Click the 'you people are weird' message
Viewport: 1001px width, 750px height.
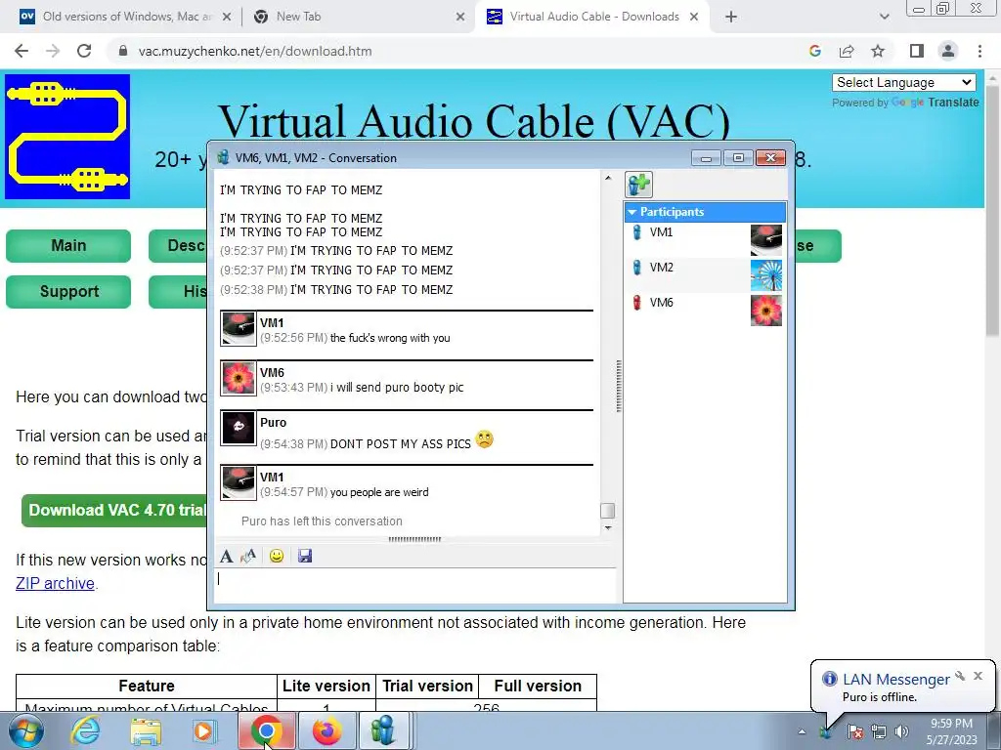click(x=379, y=492)
